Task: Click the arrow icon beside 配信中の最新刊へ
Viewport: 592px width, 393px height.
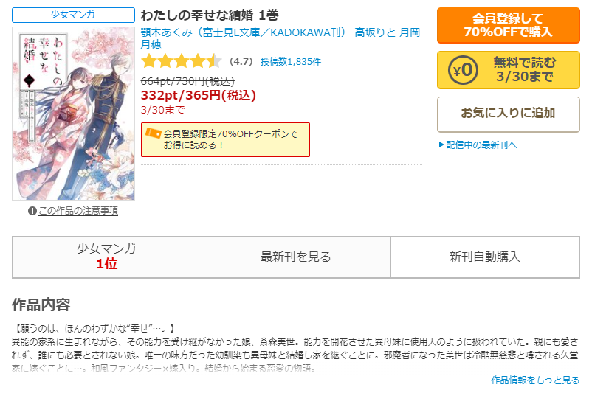Action: (441, 145)
